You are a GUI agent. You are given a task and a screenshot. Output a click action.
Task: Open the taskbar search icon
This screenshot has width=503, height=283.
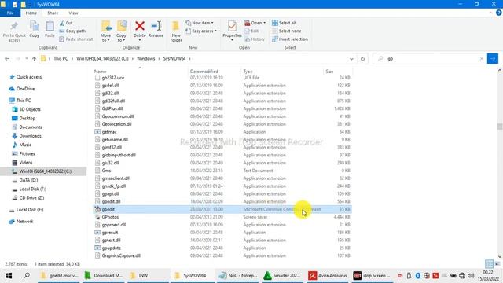pyautogui.click(x=27, y=276)
